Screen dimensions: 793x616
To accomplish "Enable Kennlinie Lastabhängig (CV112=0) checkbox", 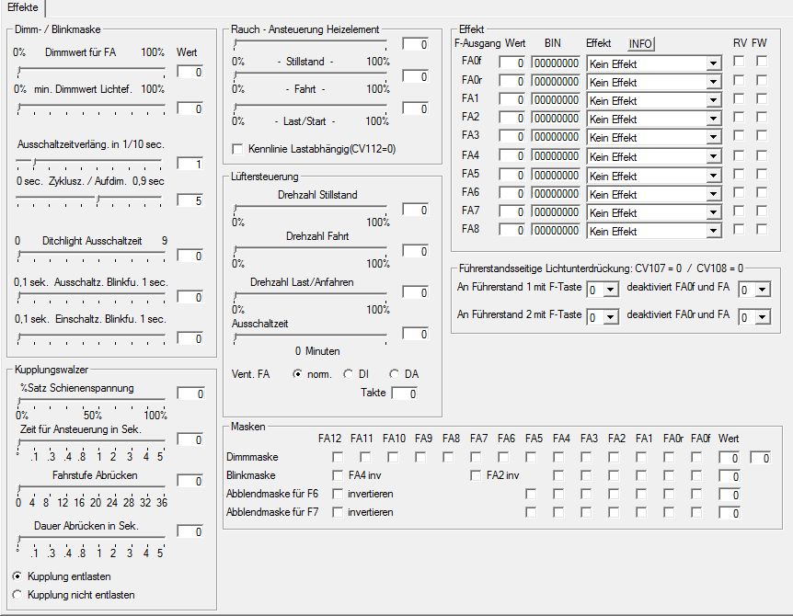I will pyautogui.click(x=237, y=149).
